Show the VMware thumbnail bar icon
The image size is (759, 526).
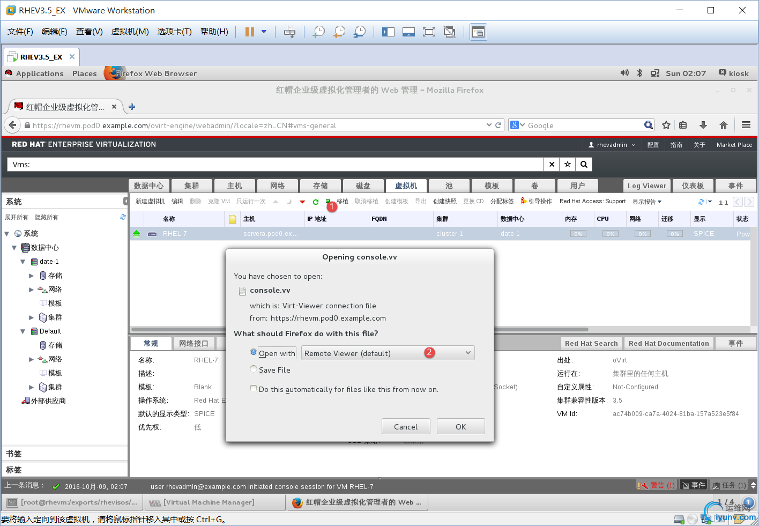pyautogui.click(x=408, y=32)
